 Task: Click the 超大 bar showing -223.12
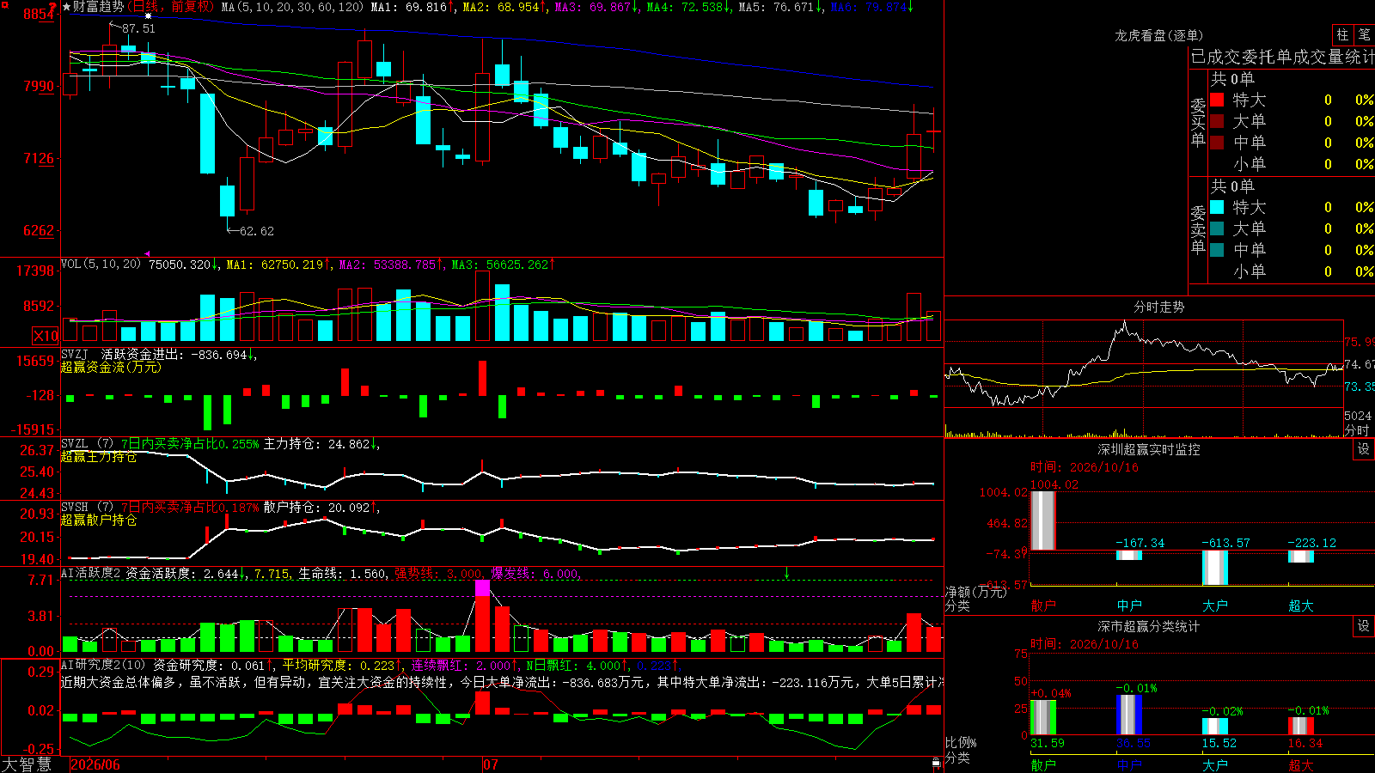[1301, 557]
